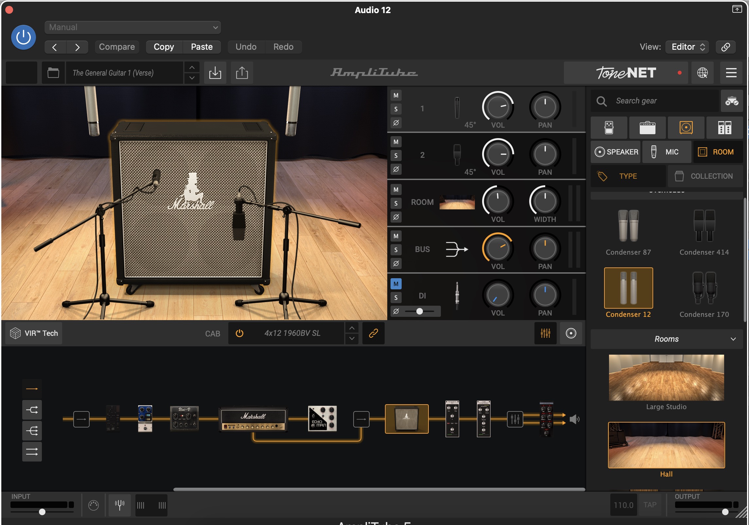Image resolution: width=749 pixels, height=525 pixels.
Task: Select the rack effects gear category icon
Action: [x=725, y=128]
